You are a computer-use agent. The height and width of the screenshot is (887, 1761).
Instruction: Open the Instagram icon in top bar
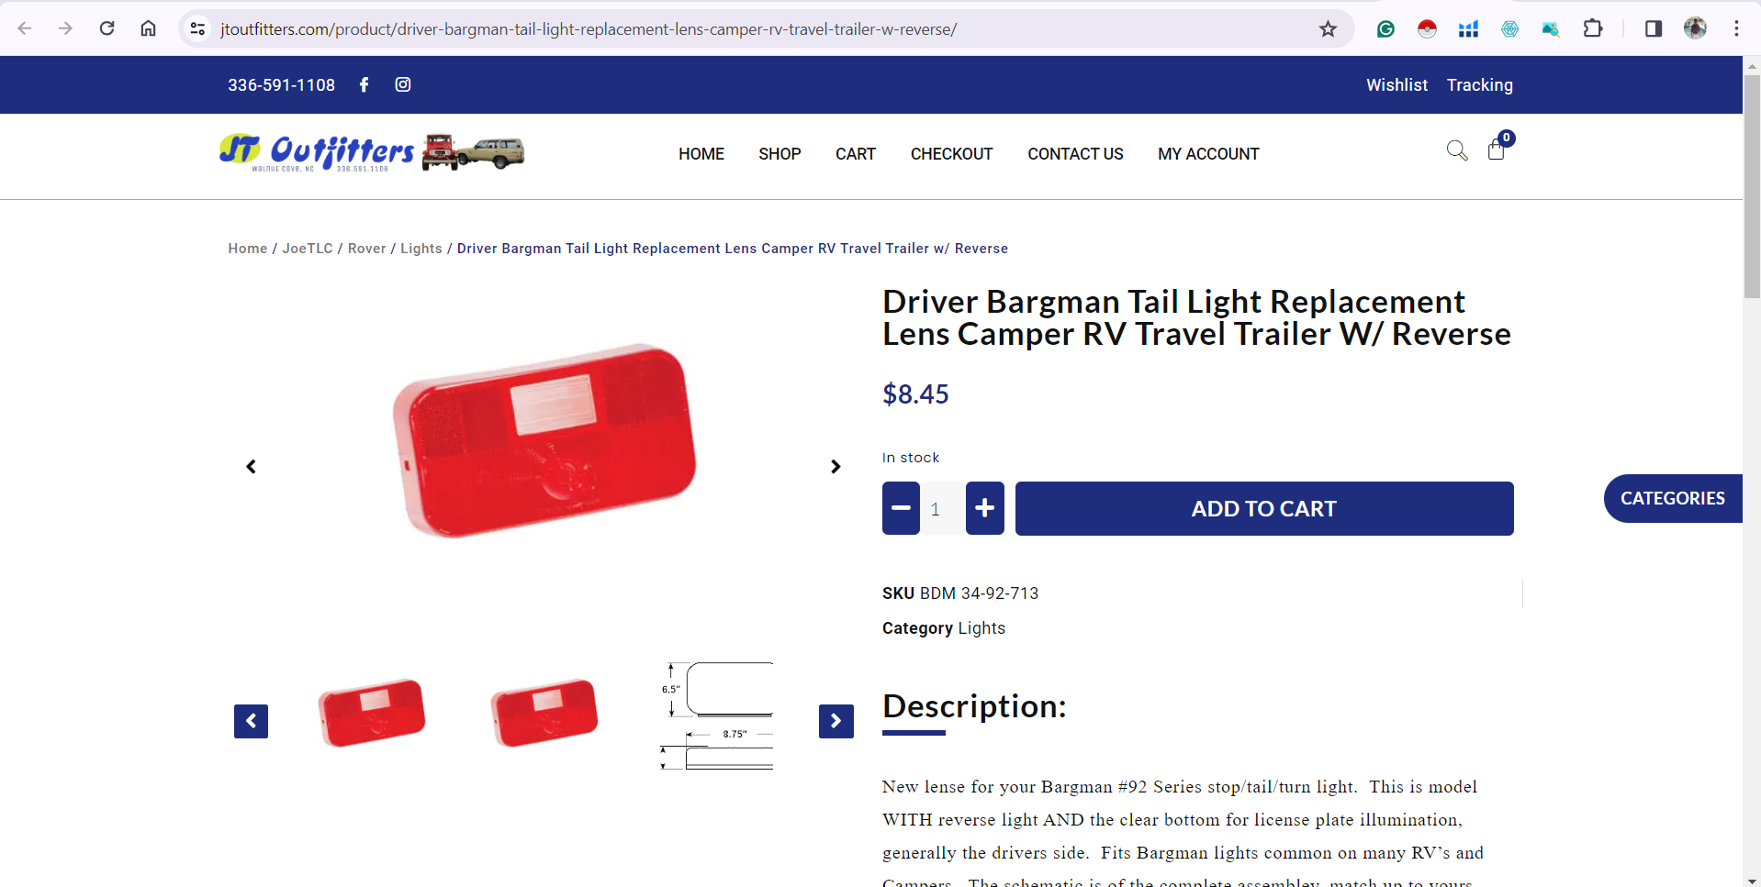coord(403,84)
